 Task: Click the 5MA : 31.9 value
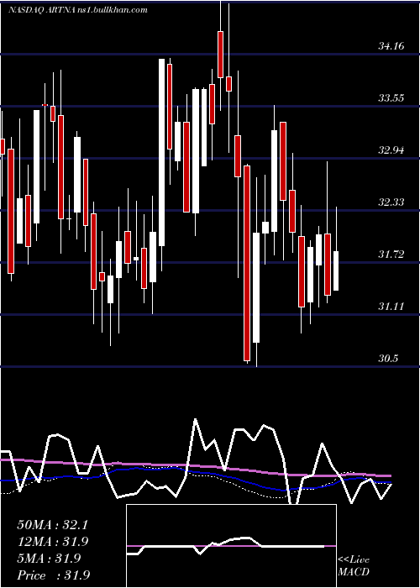[x=49, y=559]
